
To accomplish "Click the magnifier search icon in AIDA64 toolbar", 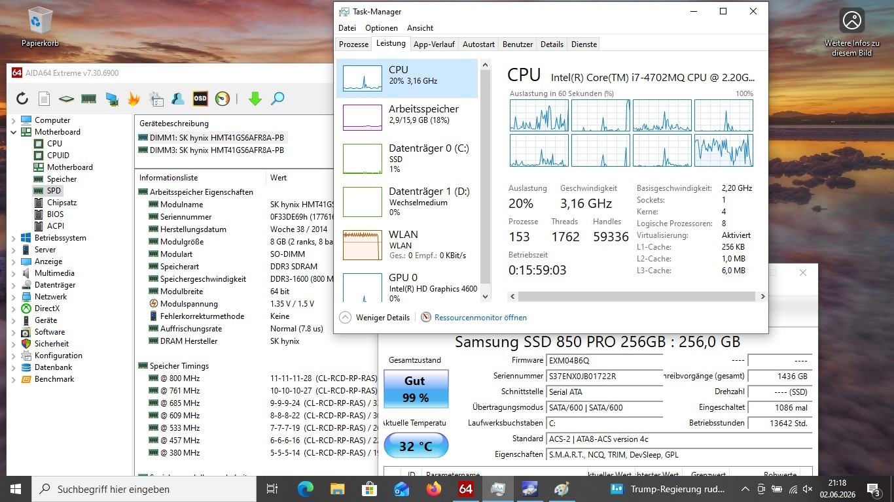I will (277, 99).
